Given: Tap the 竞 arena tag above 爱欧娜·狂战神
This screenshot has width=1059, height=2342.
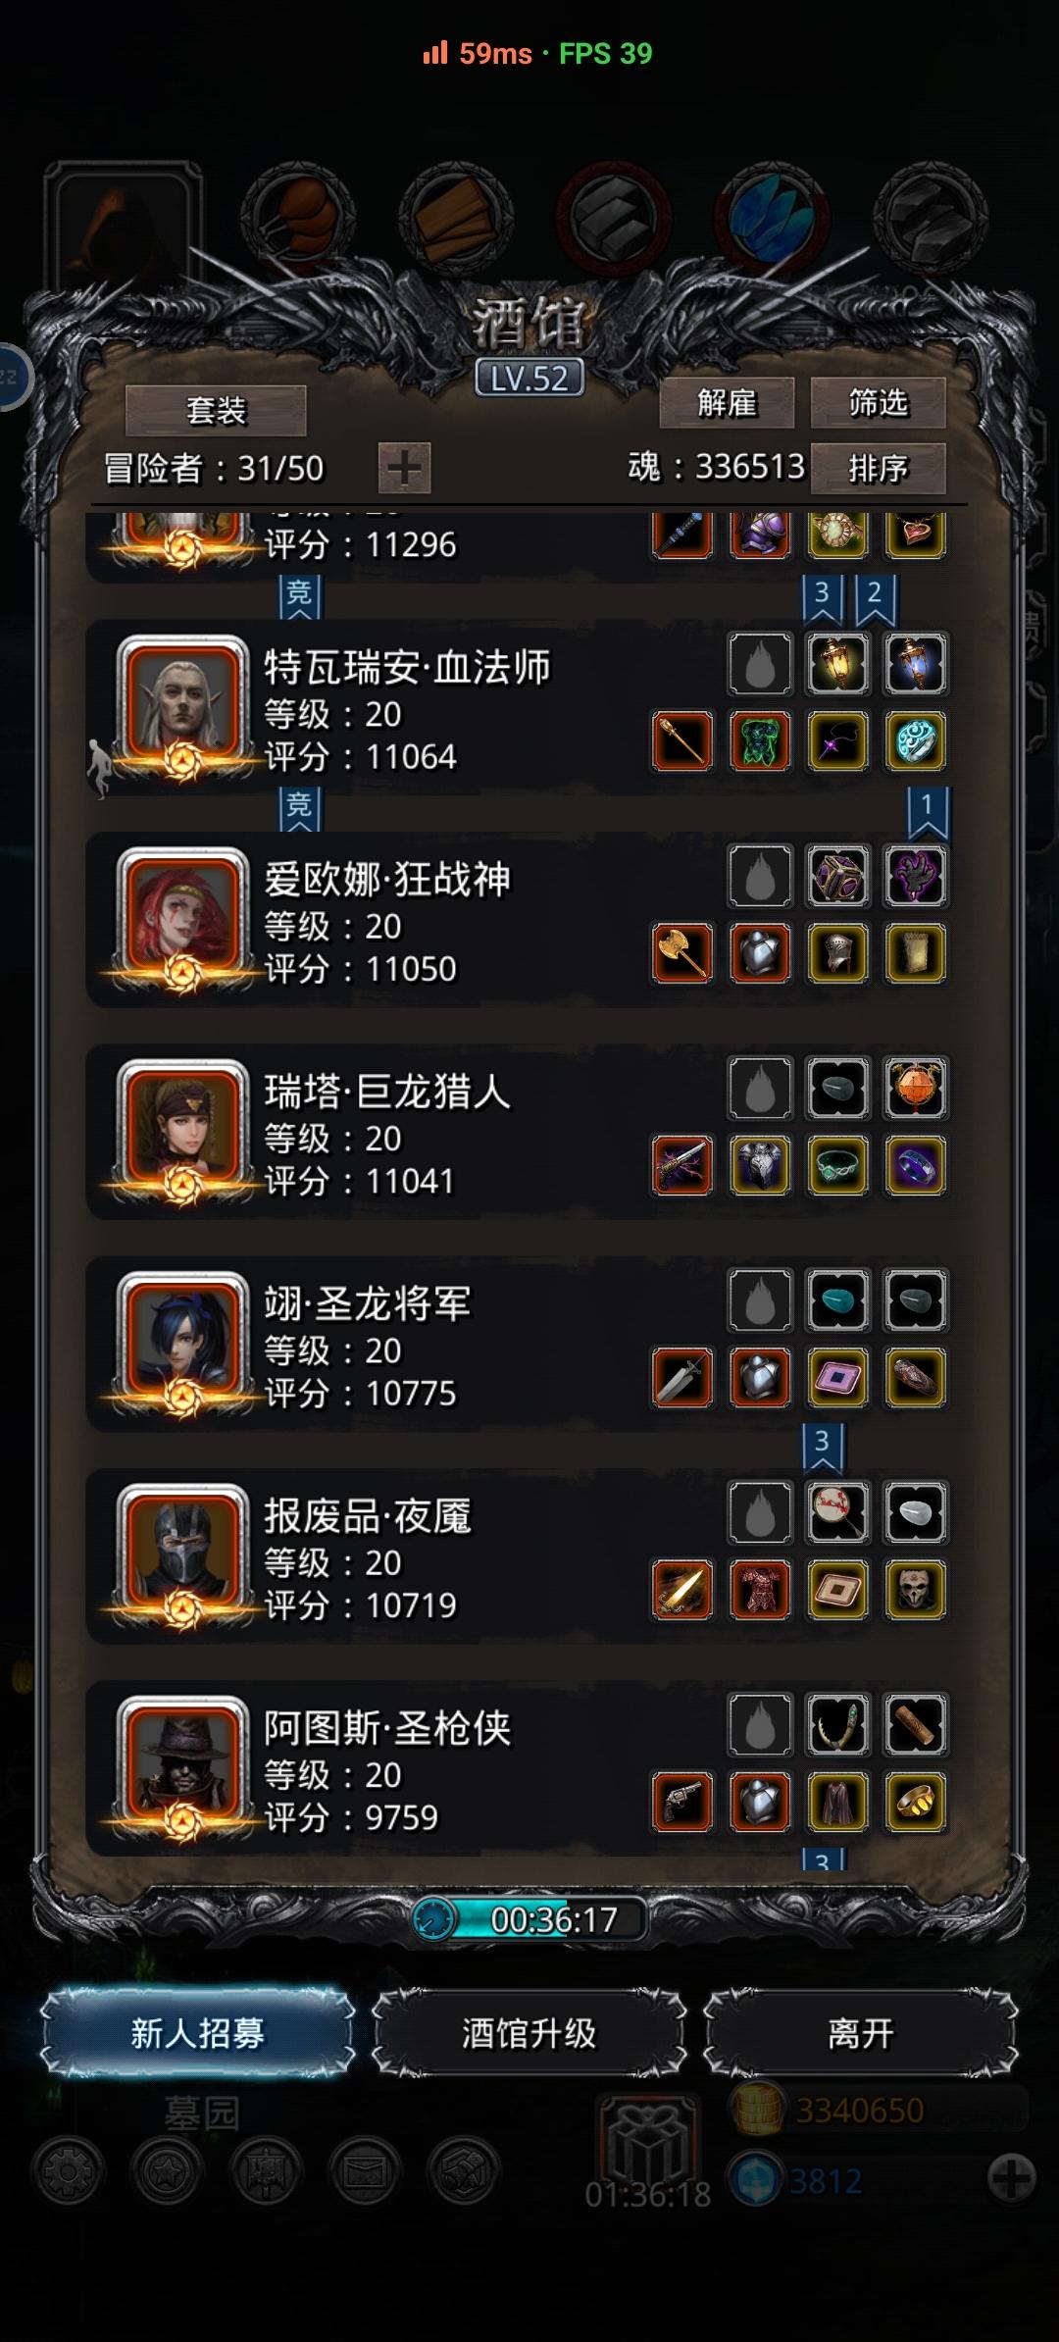Looking at the screenshot, I should pyautogui.click(x=299, y=809).
